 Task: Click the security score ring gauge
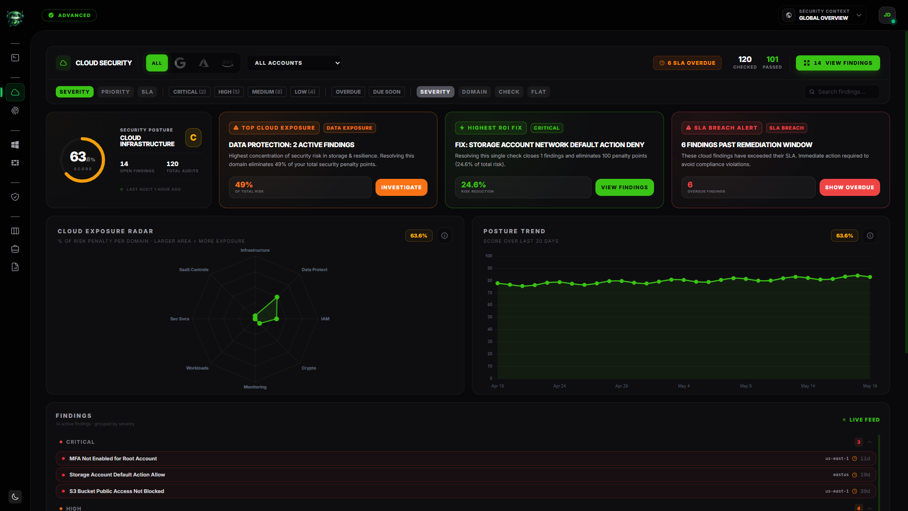[x=82, y=160]
